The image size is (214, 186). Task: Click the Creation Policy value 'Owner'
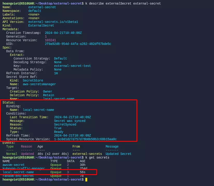click(47, 92)
